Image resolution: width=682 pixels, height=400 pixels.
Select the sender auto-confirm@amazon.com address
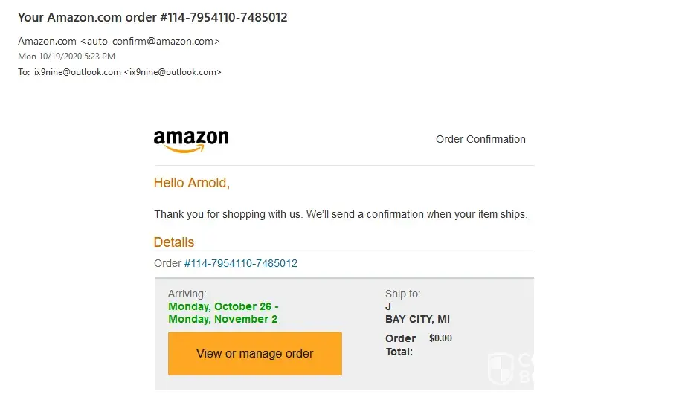(x=152, y=41)
